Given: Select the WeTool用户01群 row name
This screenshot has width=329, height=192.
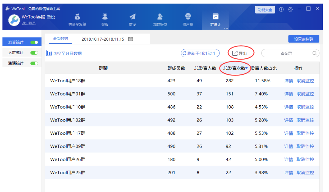Looking at the screenshot, I should 68,94.
